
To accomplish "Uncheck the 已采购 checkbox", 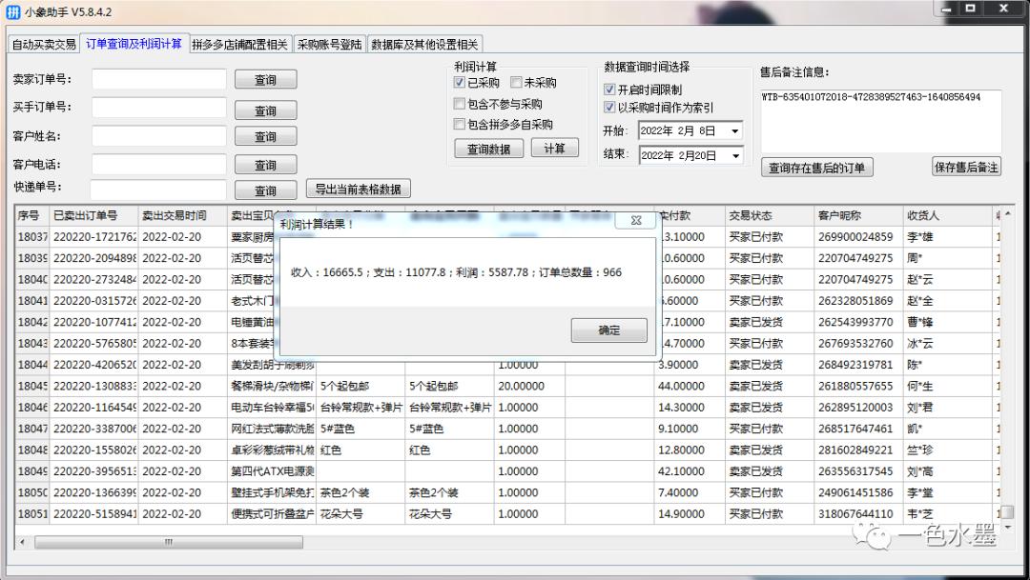I will (x=460, y=81).
